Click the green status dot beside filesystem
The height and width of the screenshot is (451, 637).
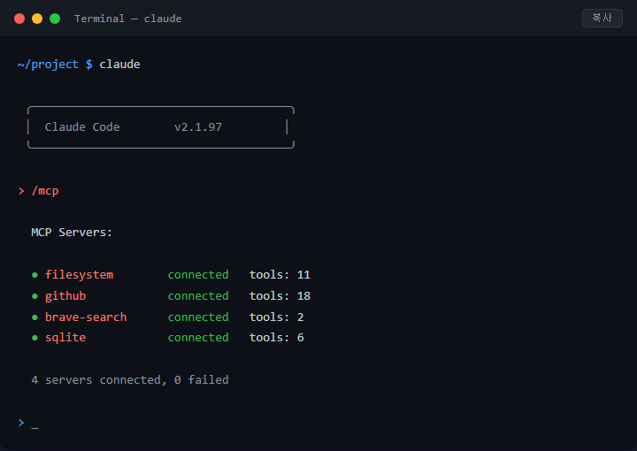tap(35, 275)
